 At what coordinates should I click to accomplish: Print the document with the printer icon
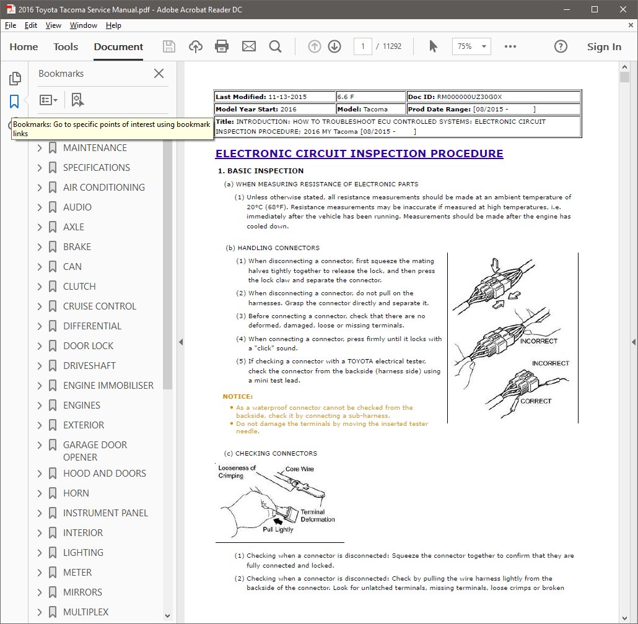tap(222, 46)
